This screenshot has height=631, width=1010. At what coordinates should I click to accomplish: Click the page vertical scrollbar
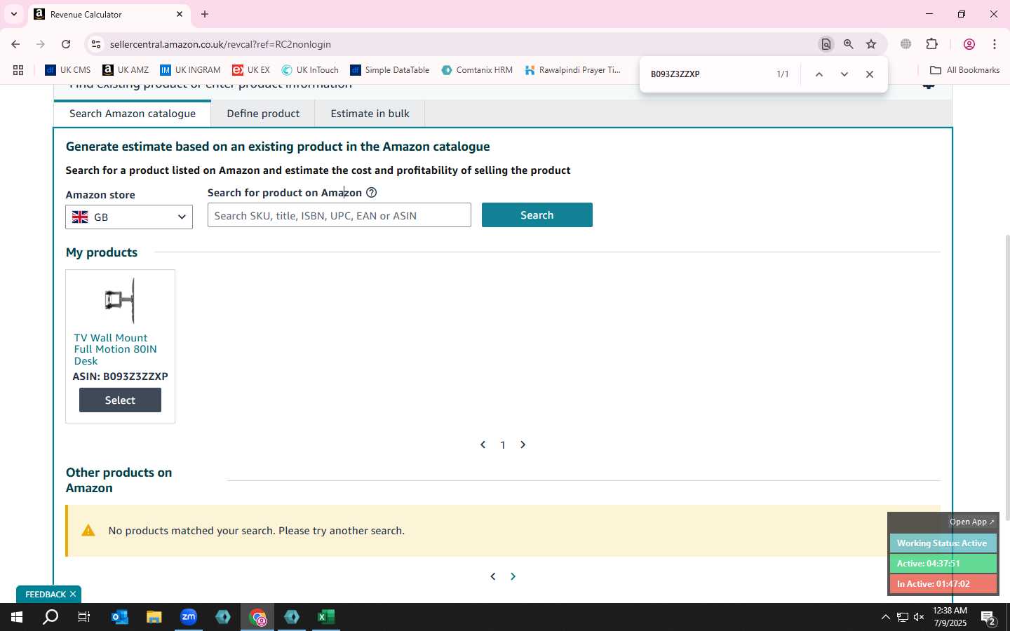(1006, 379)
